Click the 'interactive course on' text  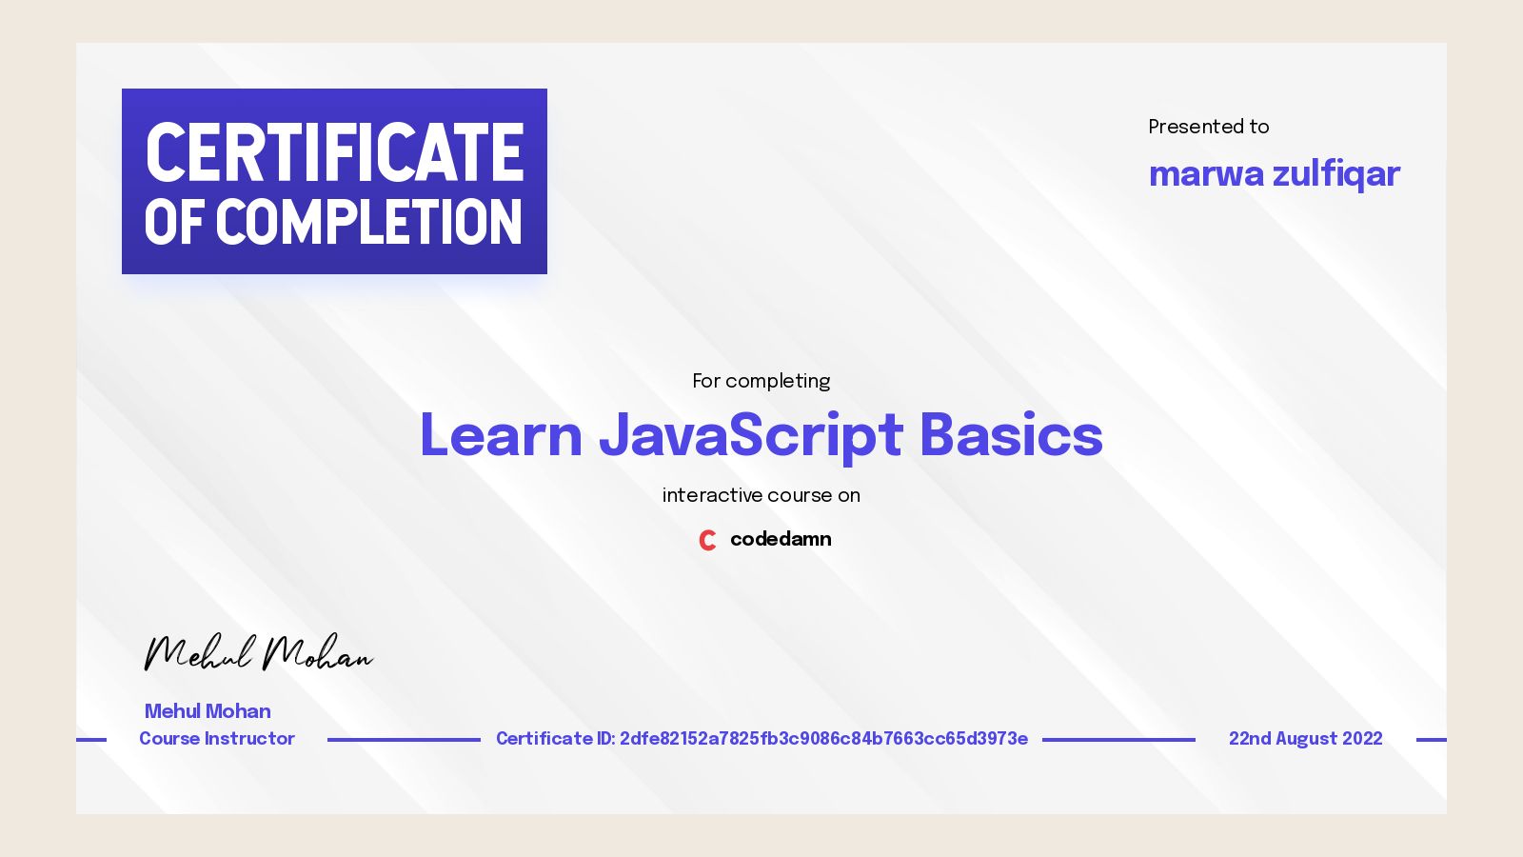point(761,495)
